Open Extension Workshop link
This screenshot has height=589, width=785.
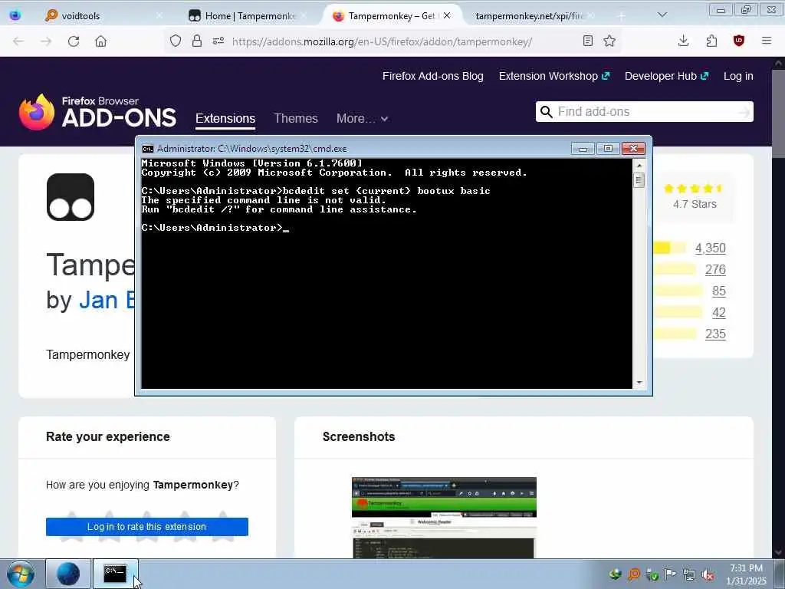click(x=554, y=76)
